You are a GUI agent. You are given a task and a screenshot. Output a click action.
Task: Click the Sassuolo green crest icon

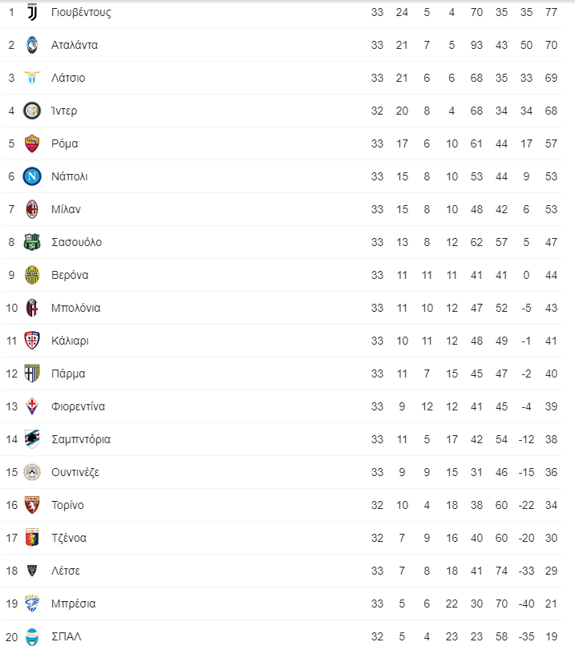pyautogui.click(x=32, y=242)
